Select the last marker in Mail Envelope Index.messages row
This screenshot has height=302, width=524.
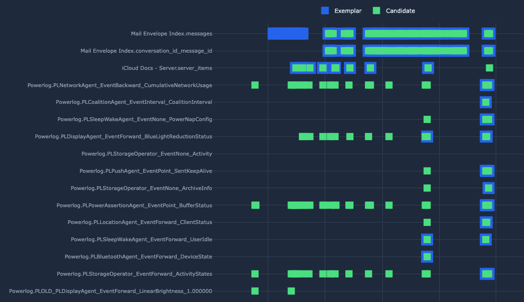(489, 34)
